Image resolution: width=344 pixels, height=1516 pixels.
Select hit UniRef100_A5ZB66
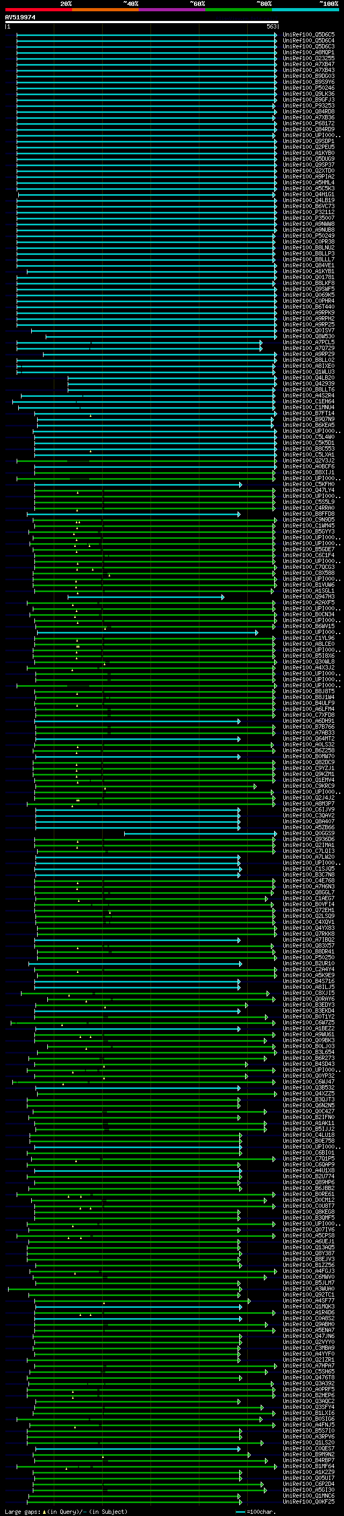[x=309, y=828]
